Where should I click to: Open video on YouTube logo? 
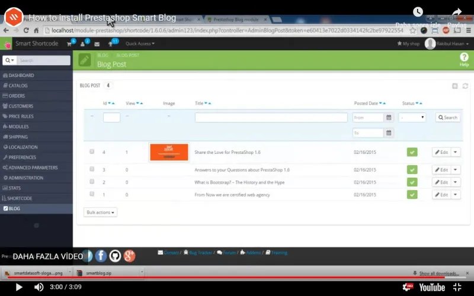coord(432,287)
